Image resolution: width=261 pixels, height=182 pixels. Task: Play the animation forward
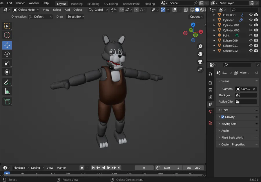pos(108,168)
